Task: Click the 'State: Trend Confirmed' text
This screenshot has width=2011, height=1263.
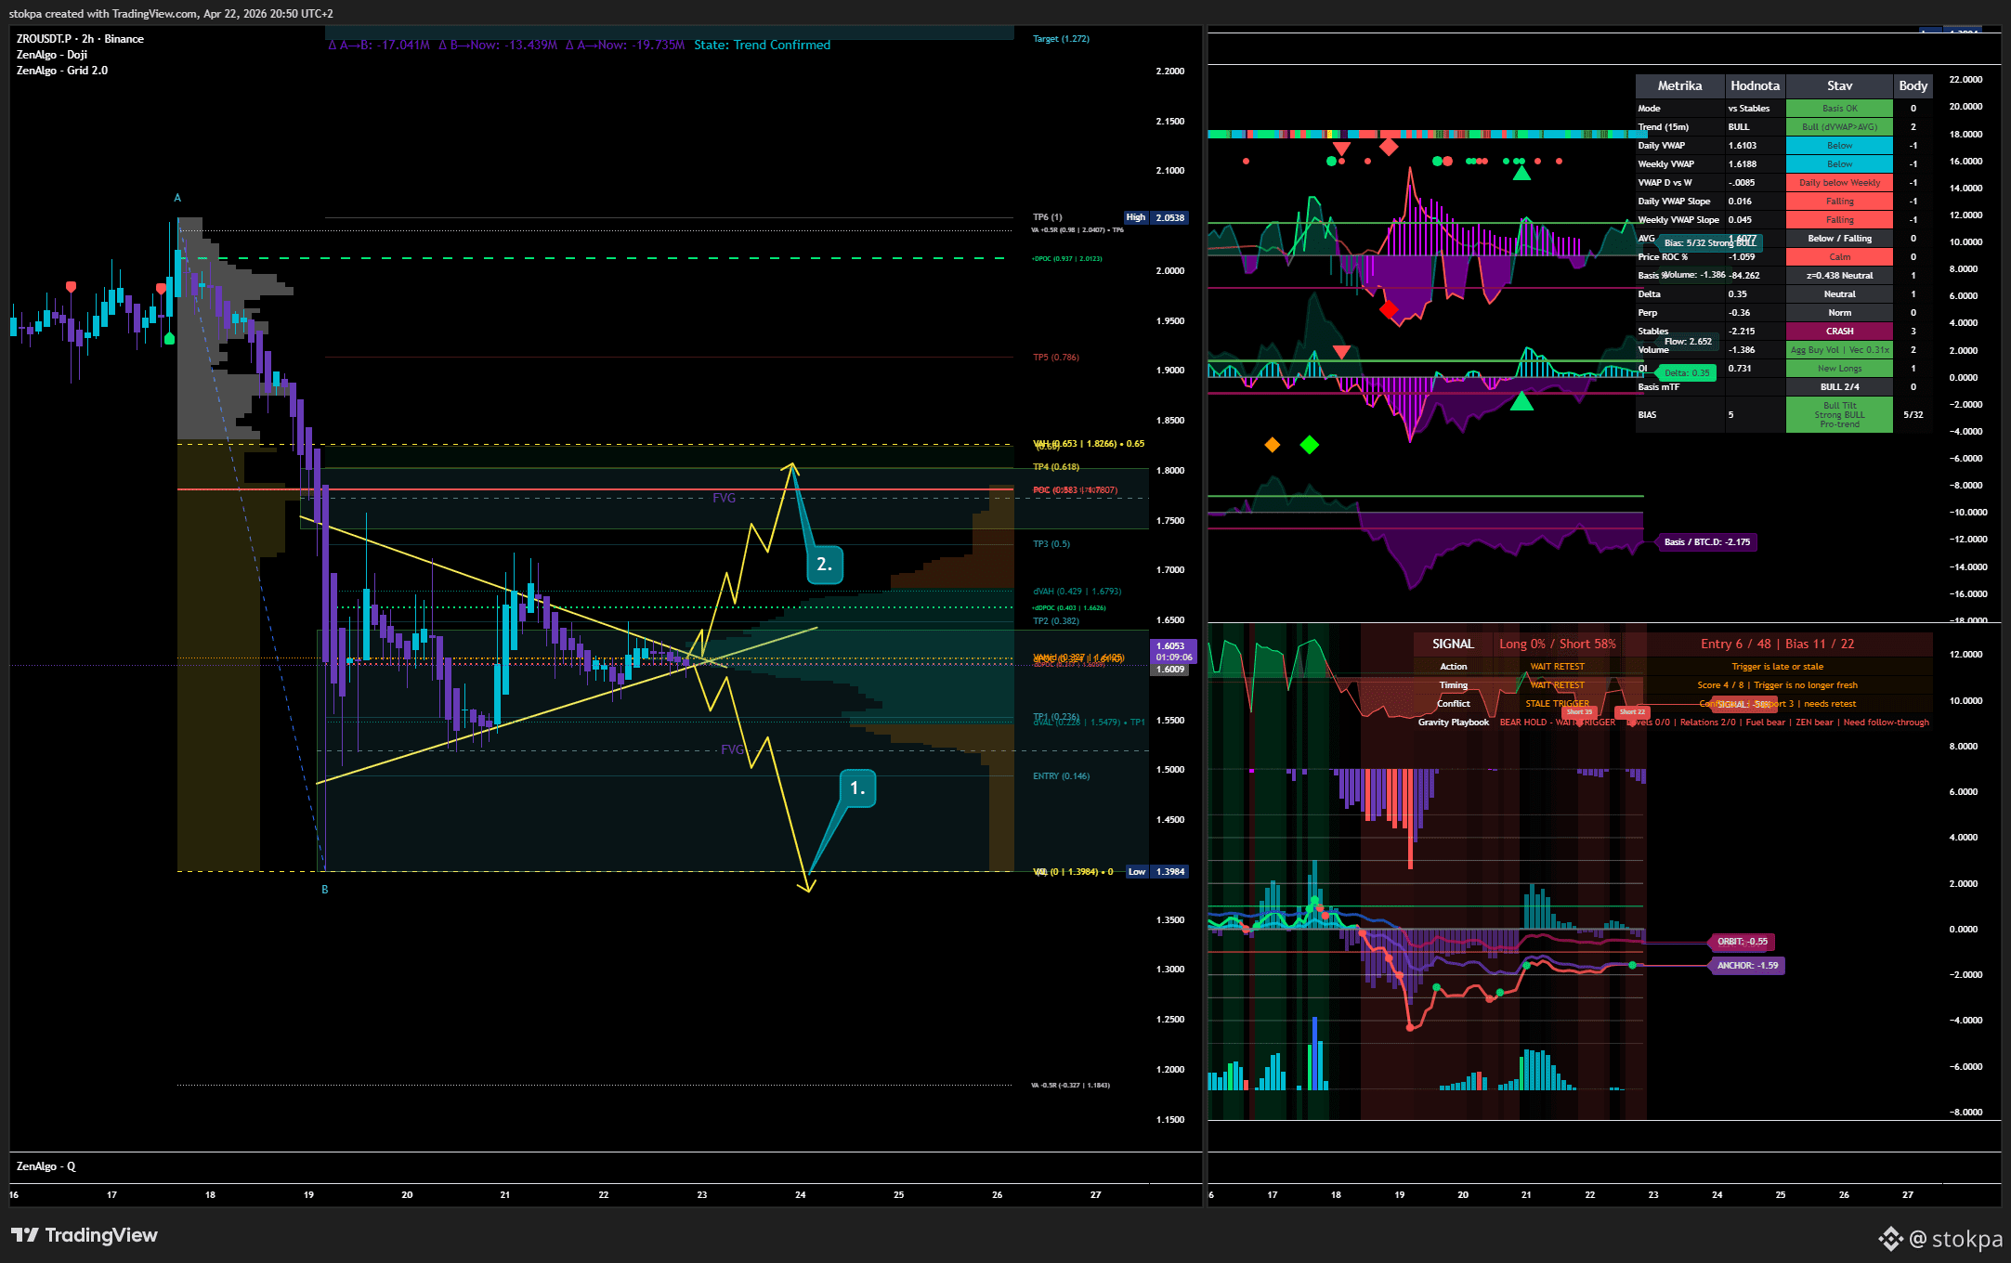Action: (x=763, y=45)
